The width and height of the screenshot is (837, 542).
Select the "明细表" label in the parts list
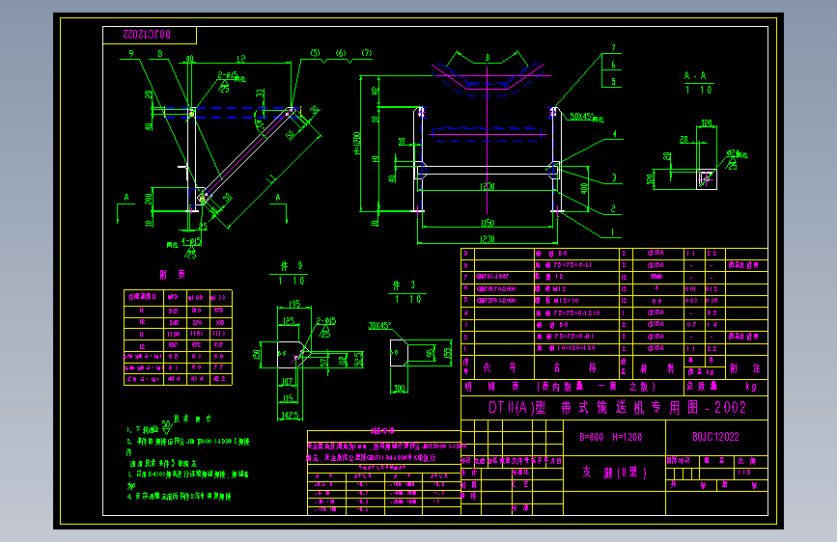coord(491,386)
